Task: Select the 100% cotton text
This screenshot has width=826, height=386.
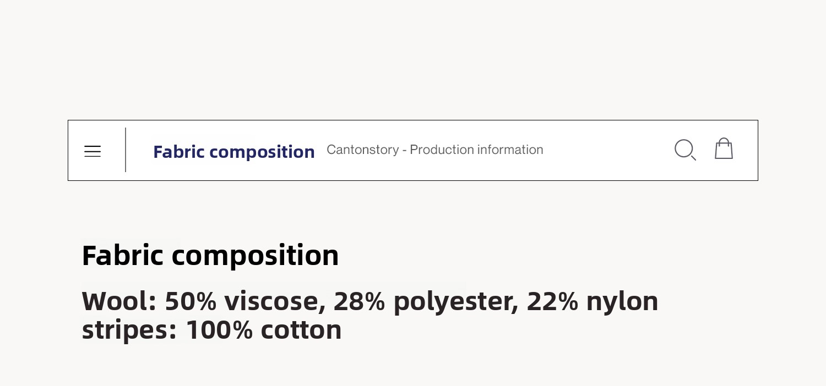Action: pos(263,330)
